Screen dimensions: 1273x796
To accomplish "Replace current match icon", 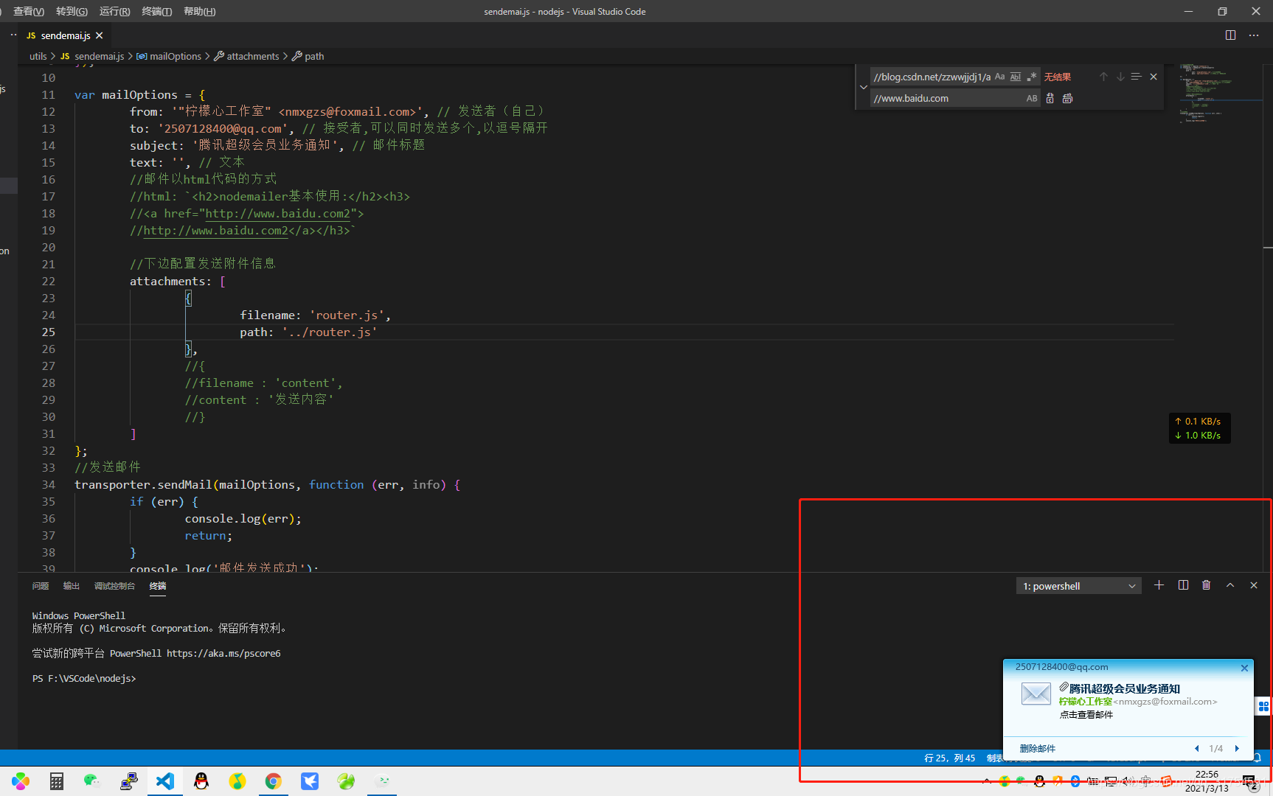I will click(x=1050, y=98).
